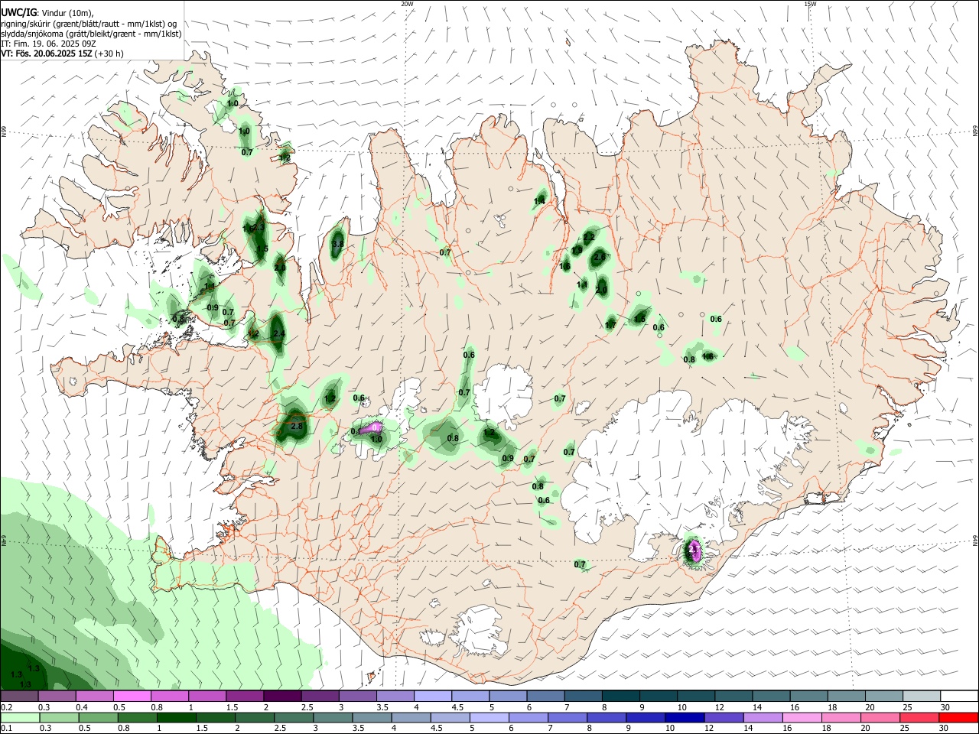The height and width of the screenshot is (734, 979).
Task: Click the pink sleet patch beside the 1.0 value
Action: point(372,427)
